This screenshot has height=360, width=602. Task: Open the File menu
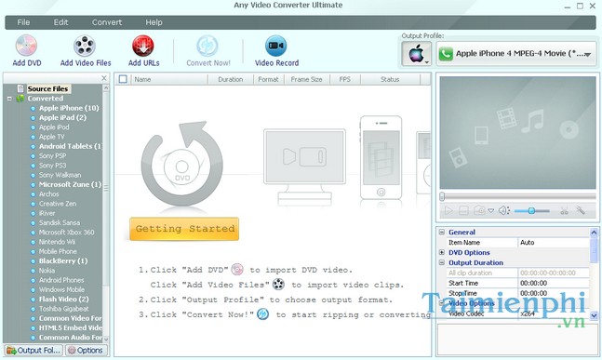pyautogui.click(x=23, y=22)
